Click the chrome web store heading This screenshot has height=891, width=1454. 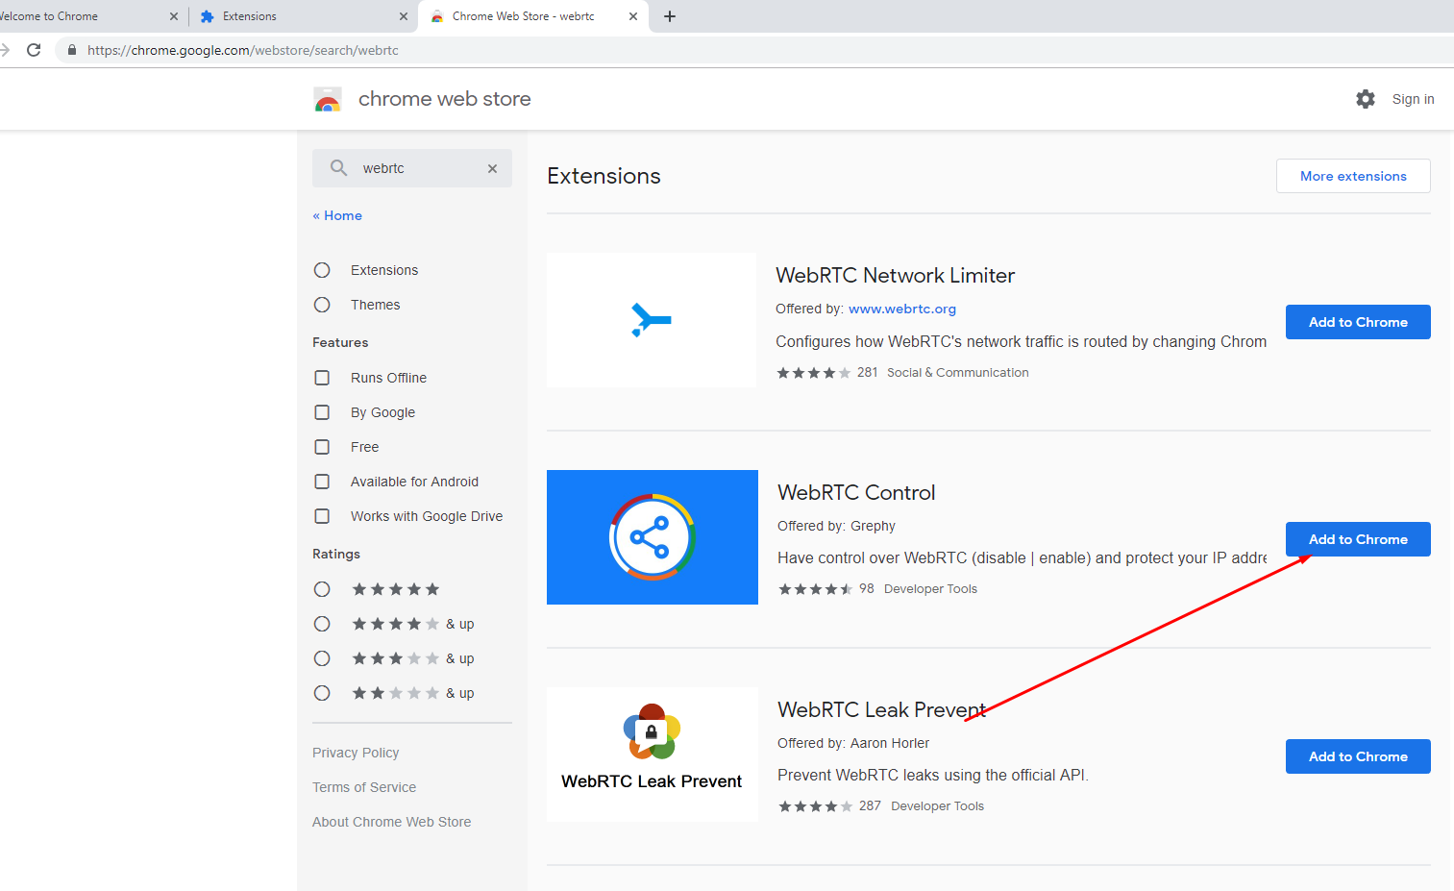pos(444,99)
